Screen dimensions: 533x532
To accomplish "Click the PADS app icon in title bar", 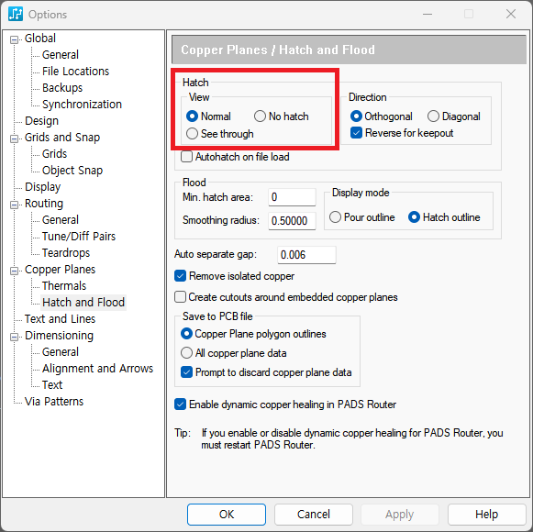I will point(16,15).
